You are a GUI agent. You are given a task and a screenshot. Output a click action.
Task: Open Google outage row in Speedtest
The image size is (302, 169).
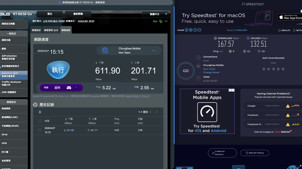tap(272, 106)
